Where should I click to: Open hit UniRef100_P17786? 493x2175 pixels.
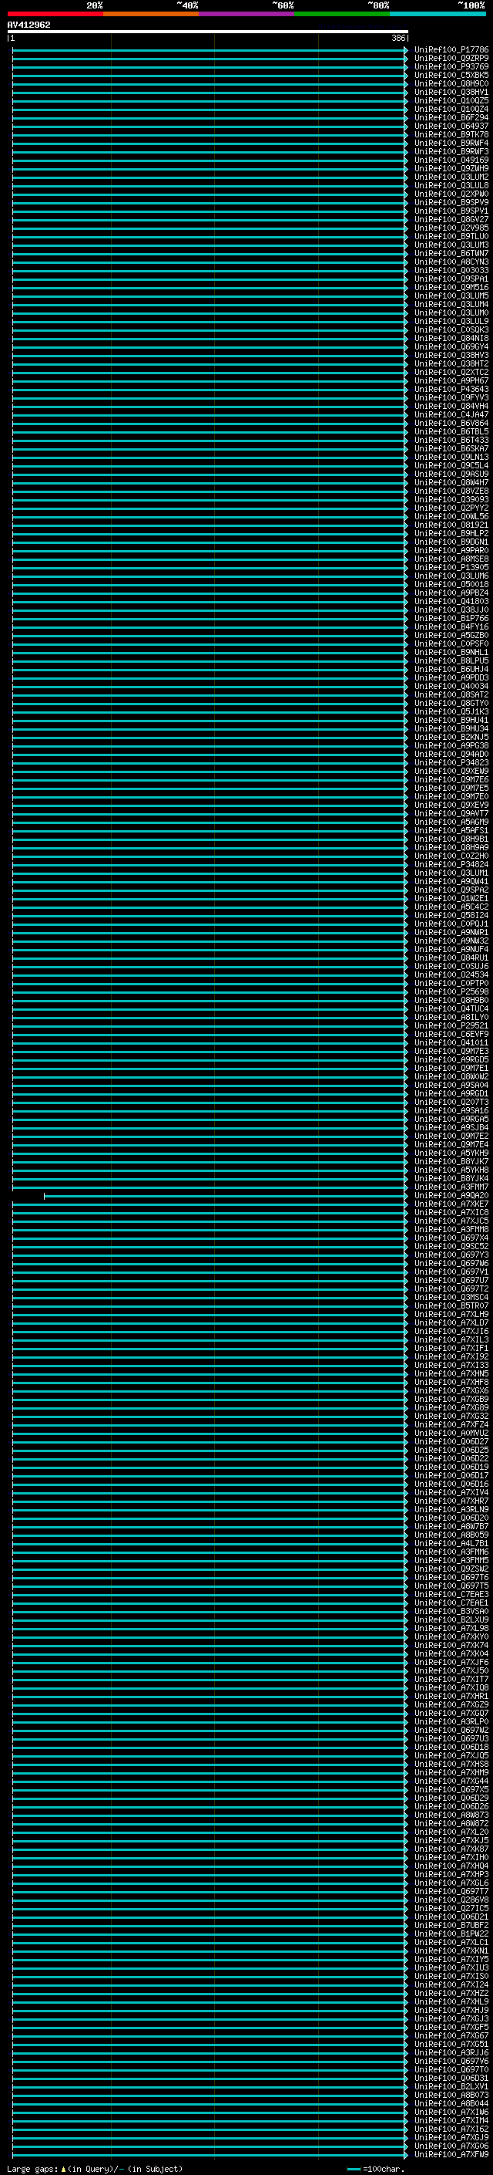pos(451,50)
